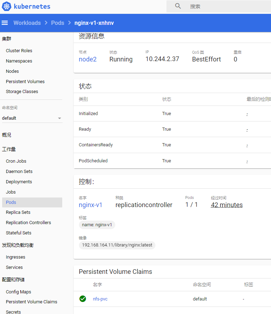Open Nodes in sidebar
Image resolution: width=271 pixels, height=314 pixels.
12,71
